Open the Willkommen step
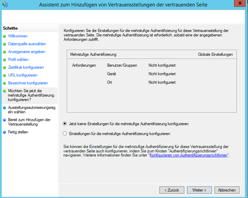This screenshot has height=198, width=248. [18, 36]
